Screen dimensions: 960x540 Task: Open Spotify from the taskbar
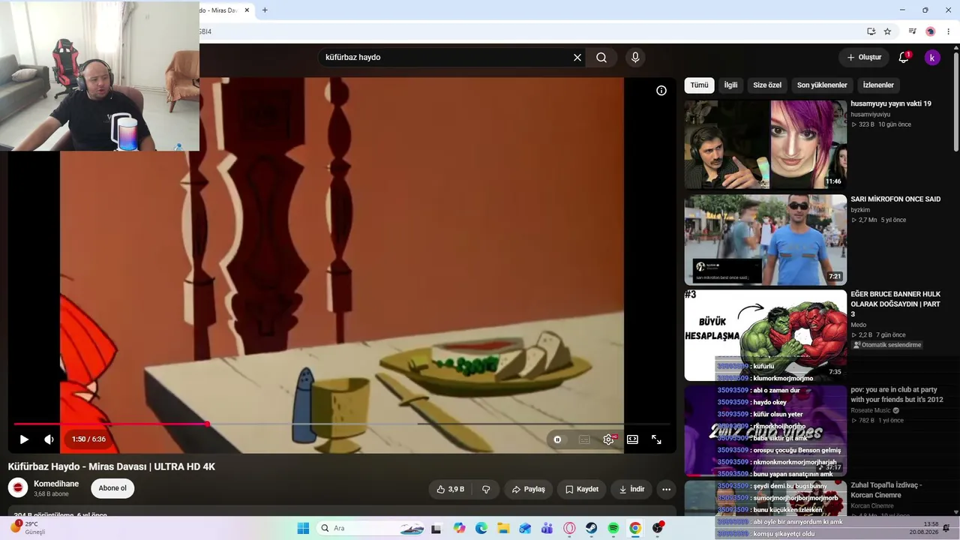click(x=613, y=528)
